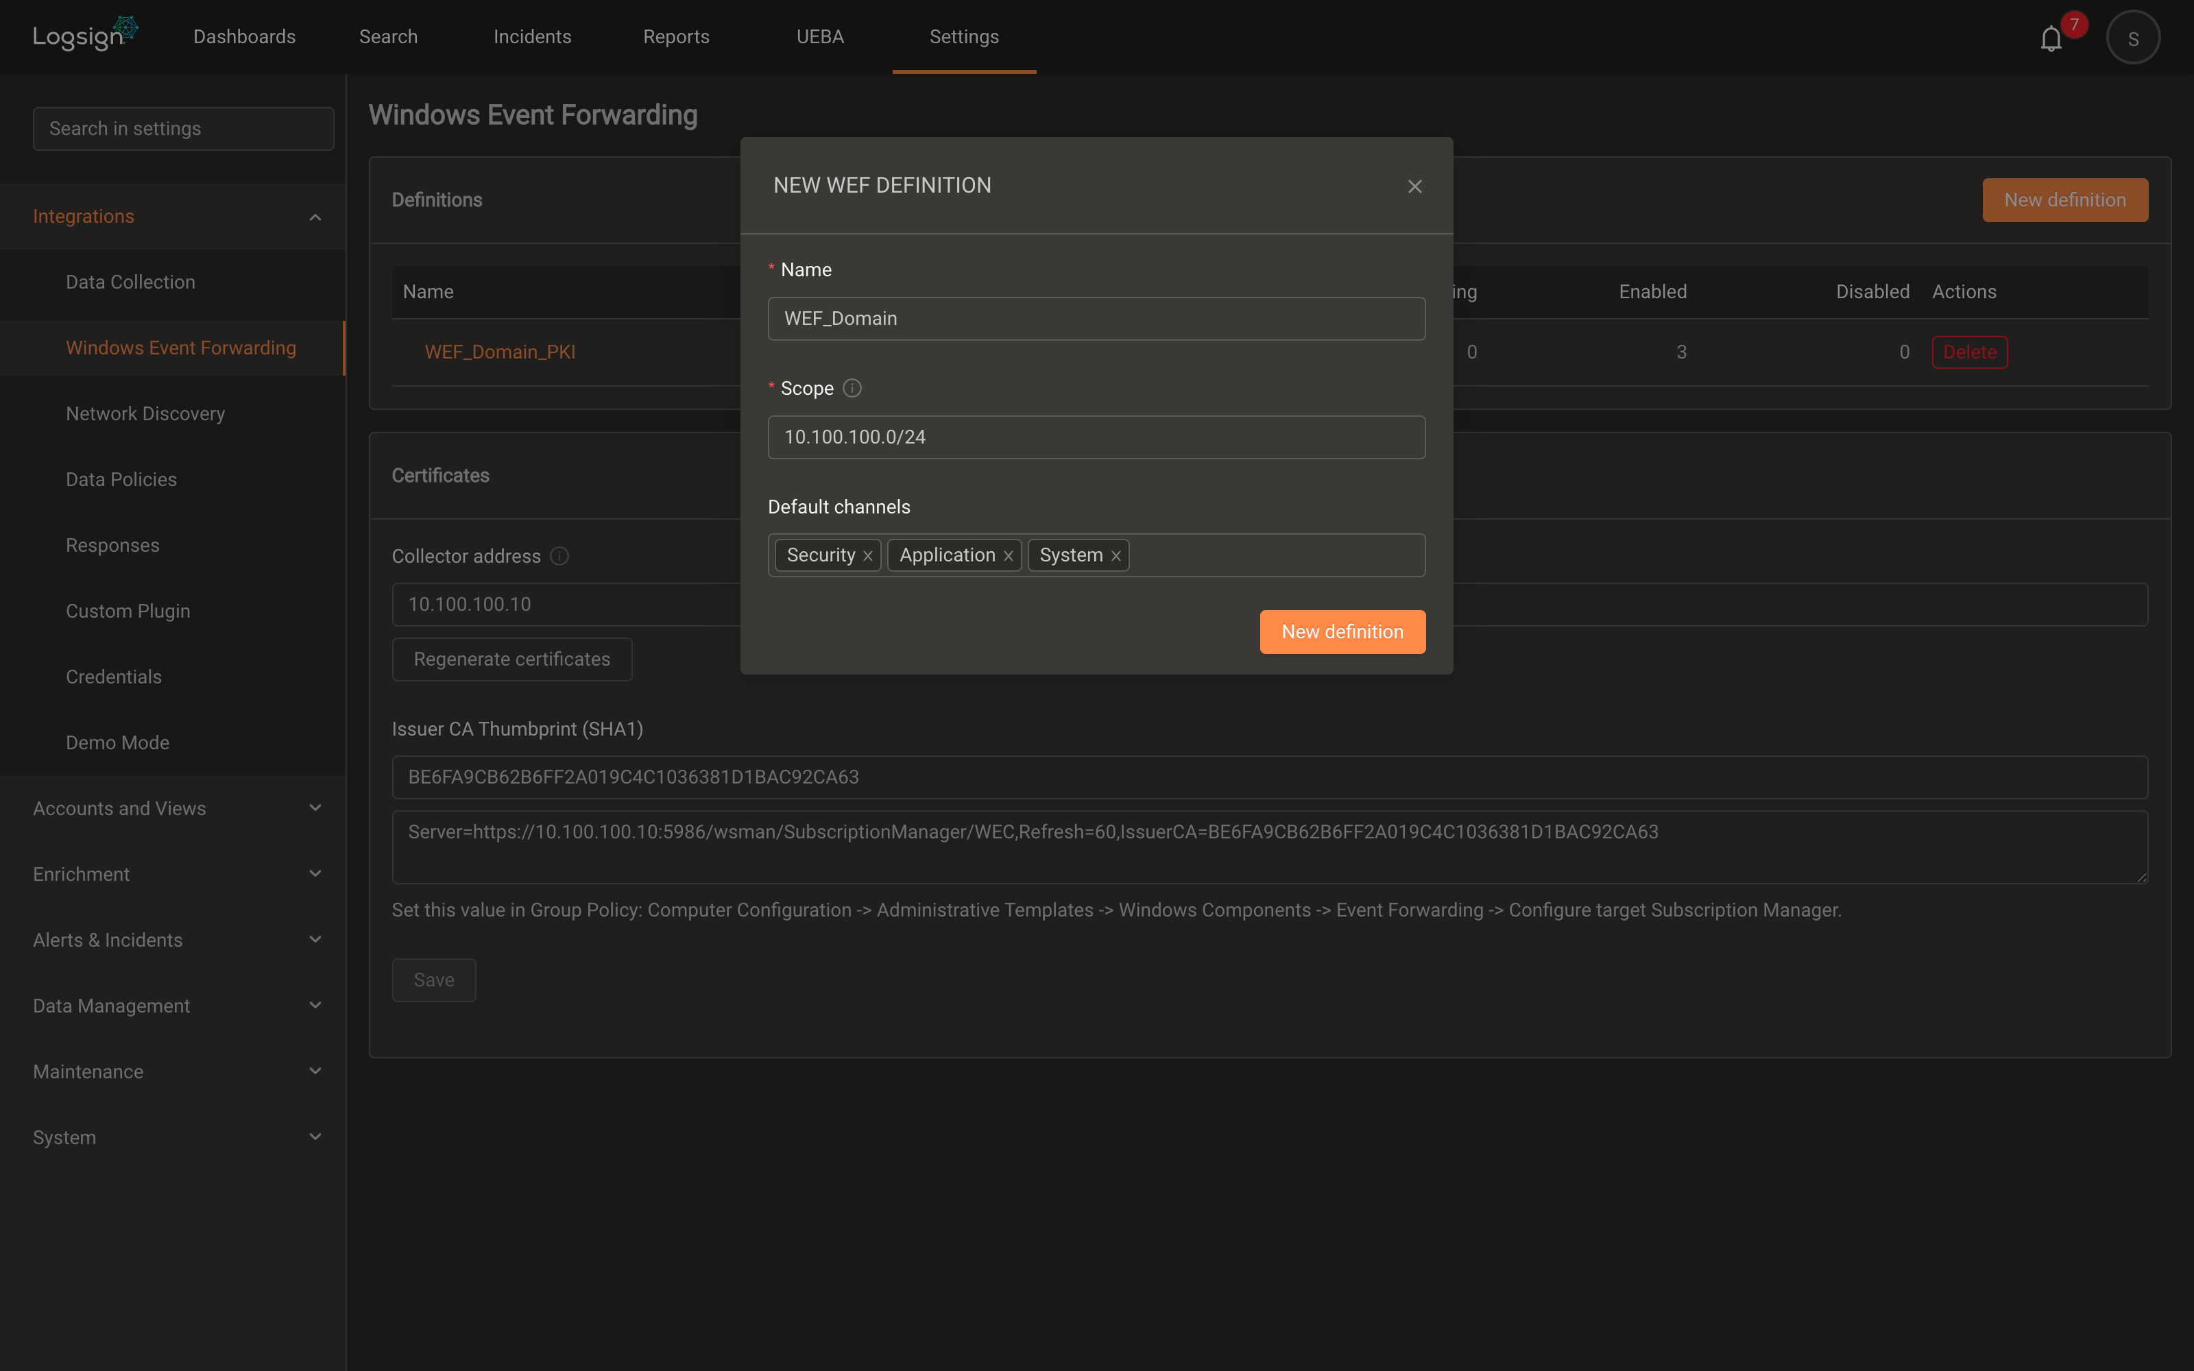Click the Name field with WEF_Domain
Viewport: 2194px width, 1371px height.
click(1096, 319)
